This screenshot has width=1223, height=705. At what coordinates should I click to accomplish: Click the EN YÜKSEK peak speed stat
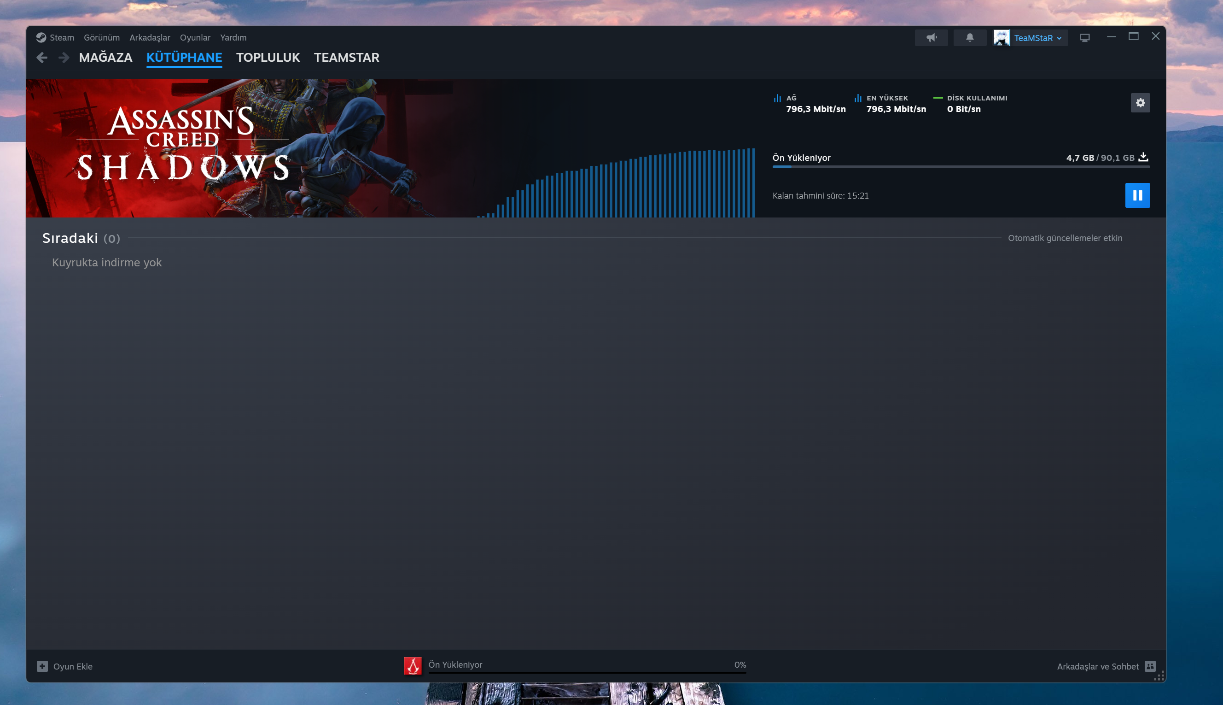(890, 104)
